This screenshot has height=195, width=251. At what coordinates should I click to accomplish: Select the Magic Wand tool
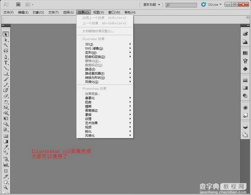(6, 45)
